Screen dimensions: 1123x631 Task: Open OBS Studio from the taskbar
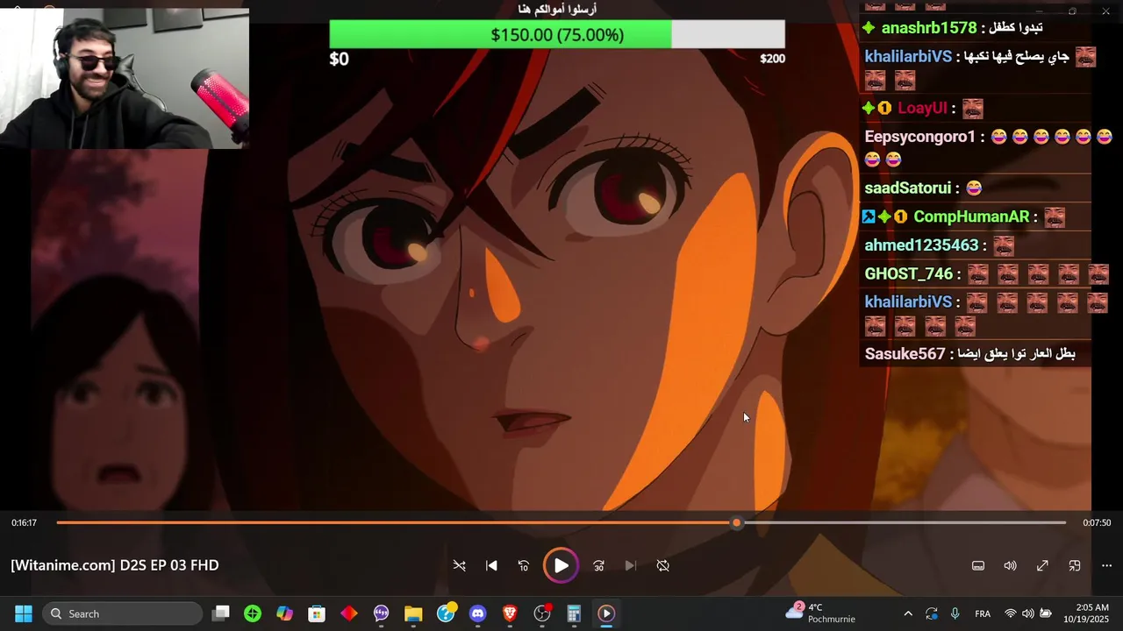click(x=542, y=613)
